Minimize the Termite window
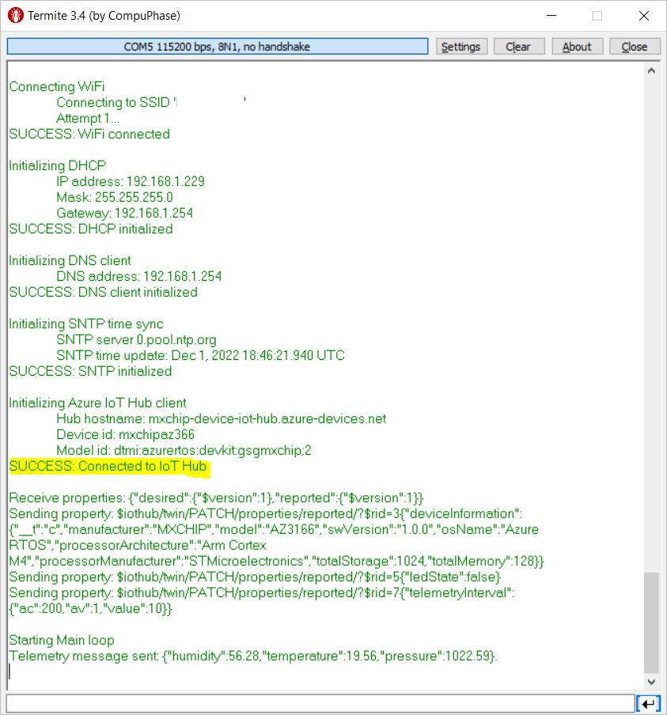Image resolution: width=667 pixels, height=715 pixels. [551, 16]
